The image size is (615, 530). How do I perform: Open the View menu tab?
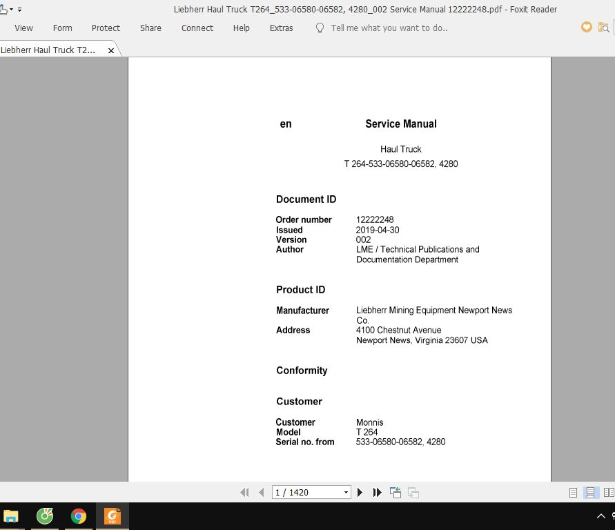click(x=23, y=28)
